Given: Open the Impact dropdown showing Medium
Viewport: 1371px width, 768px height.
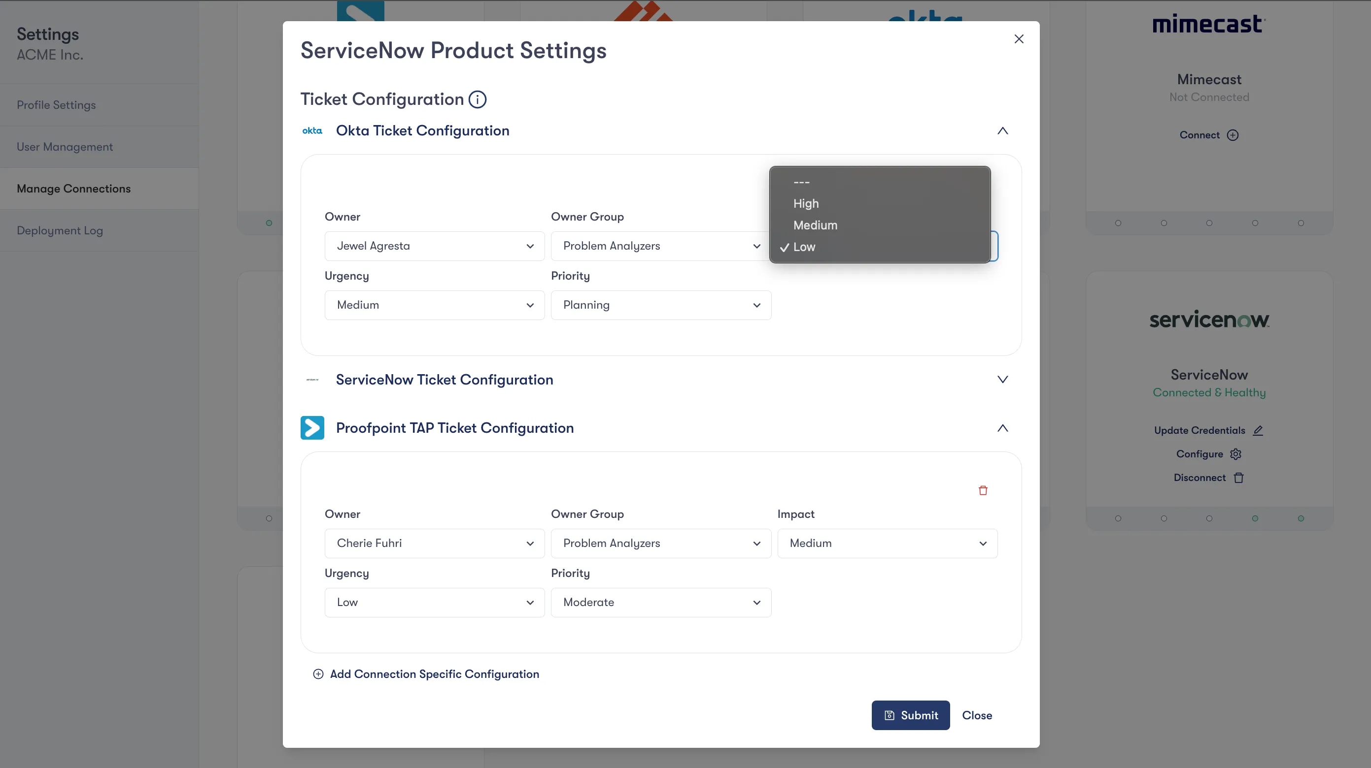Looking at the screenshot, I should click(887, 543).
